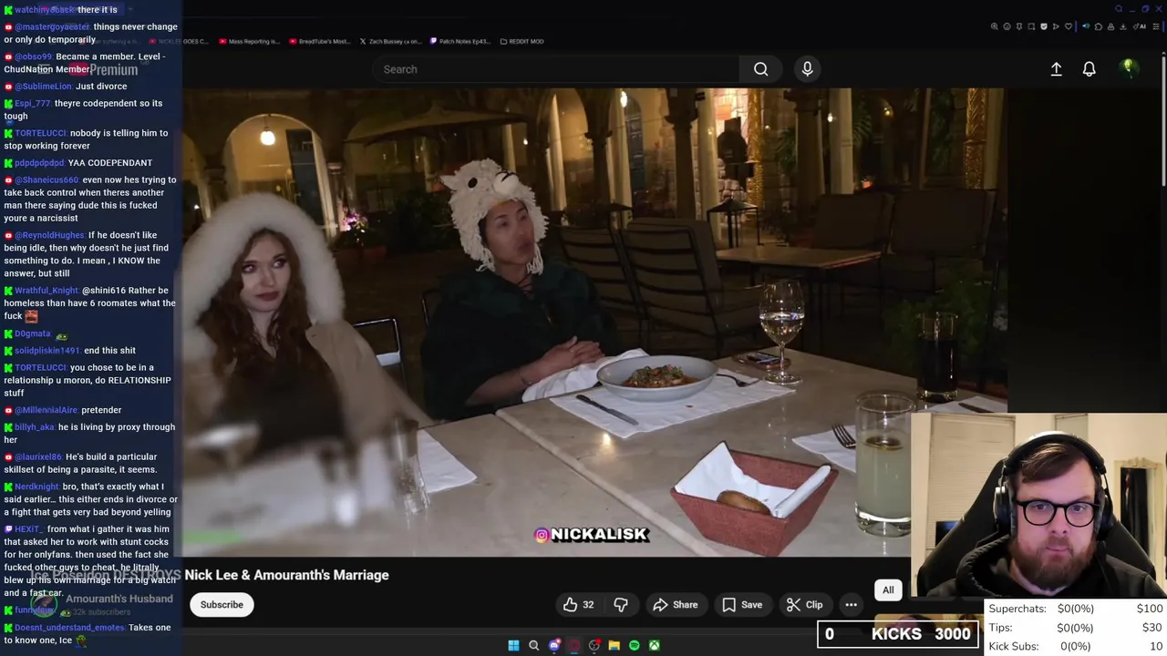Click the player flow arrow toolbar icon
Viewport: 1167px width, 656px height.
tap(1056, 26)
